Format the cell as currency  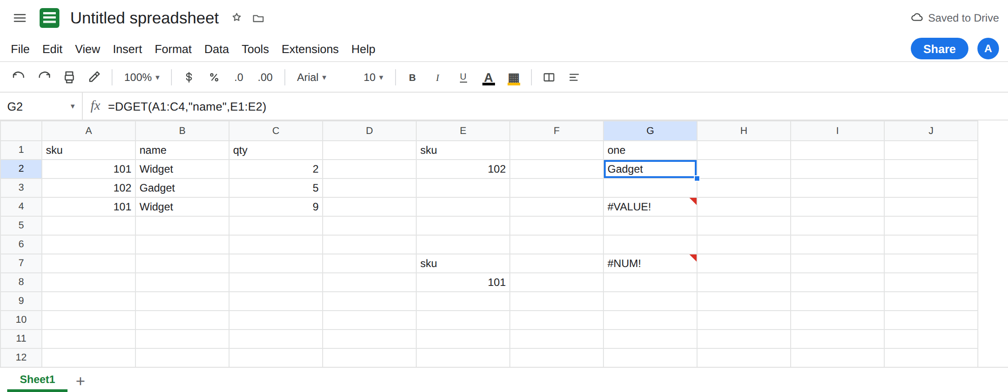[189, 77]
